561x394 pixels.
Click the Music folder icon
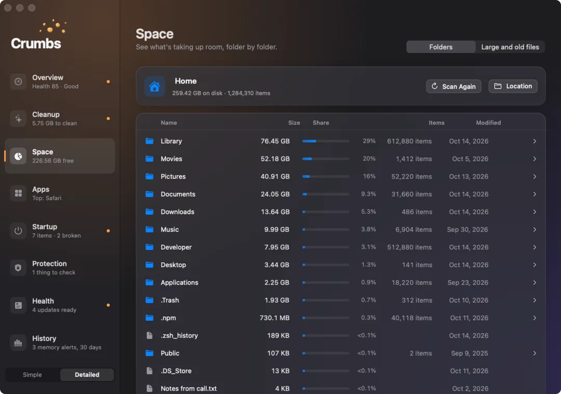(150, 229)
